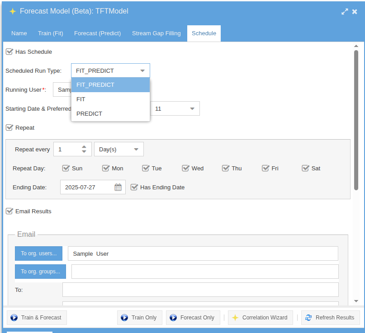Expand the dialog with the maximize arrows icon

pyautogui.click(x=345, y=11)
